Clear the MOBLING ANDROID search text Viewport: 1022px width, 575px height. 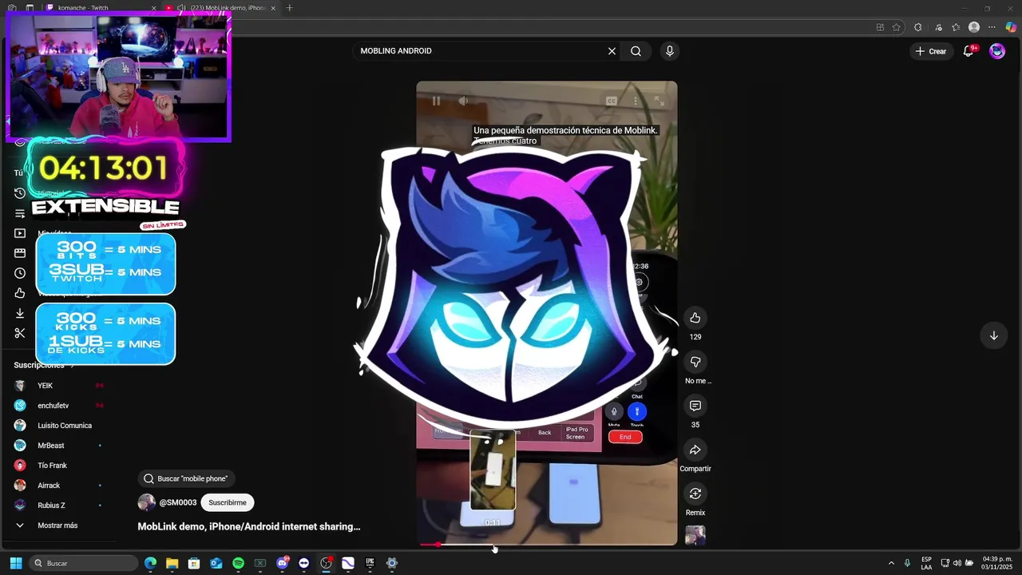click(612, 51)
